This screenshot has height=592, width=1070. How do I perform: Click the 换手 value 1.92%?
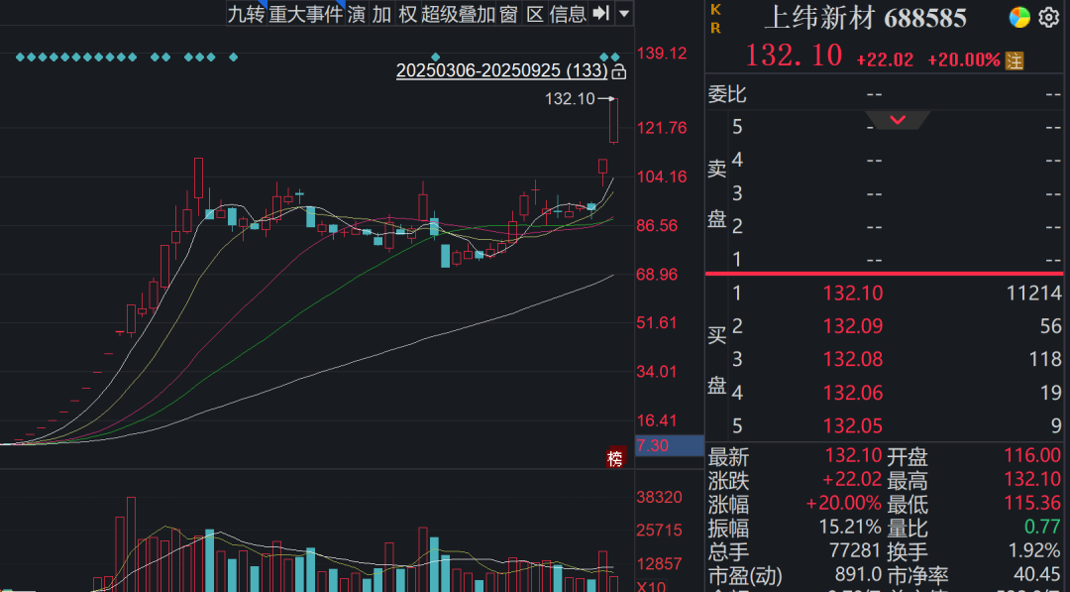coord(1033,551)
